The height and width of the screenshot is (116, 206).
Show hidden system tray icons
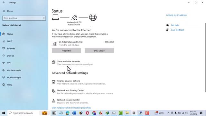(x=168, y=113)
